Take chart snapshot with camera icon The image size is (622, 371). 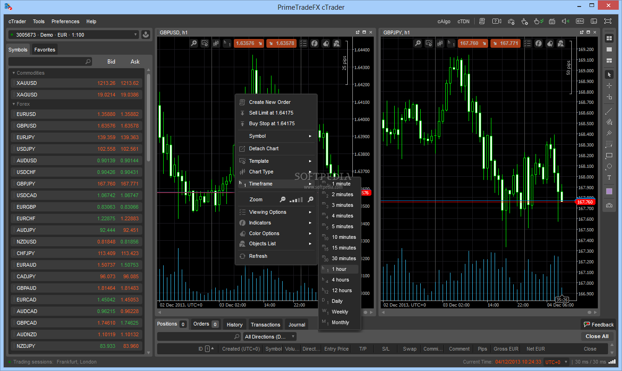click(x=609, y=205)
